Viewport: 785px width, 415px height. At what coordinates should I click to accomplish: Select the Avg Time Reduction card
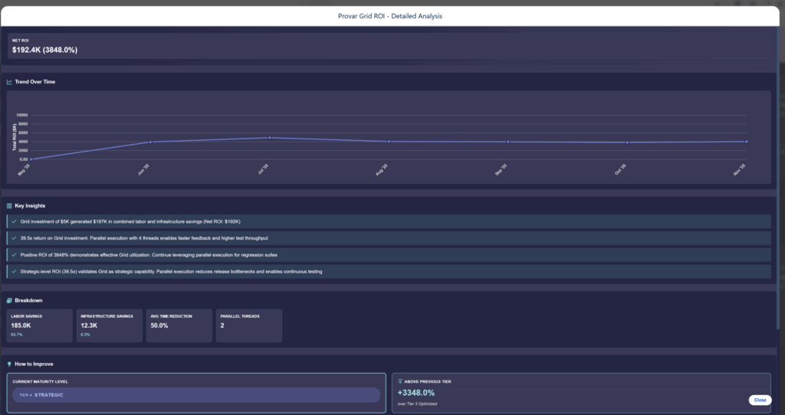[x=179, y=325]
